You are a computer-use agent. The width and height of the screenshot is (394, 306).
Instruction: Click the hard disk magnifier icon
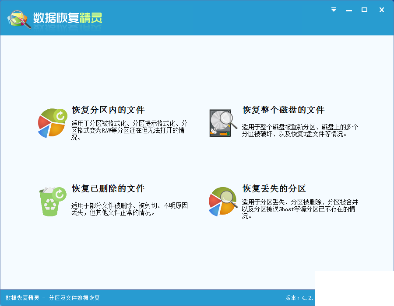[x=223, y=123]
